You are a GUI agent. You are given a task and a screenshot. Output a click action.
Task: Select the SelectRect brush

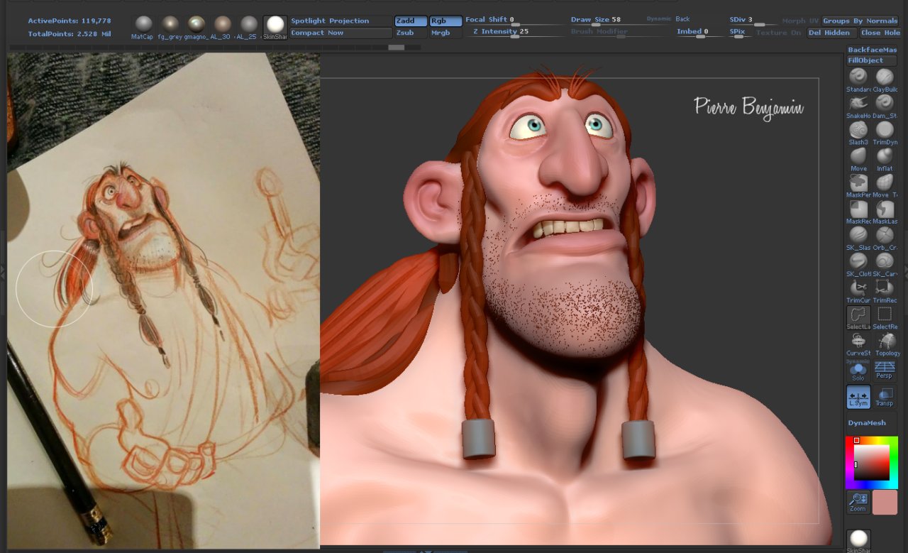pos(885,317)
